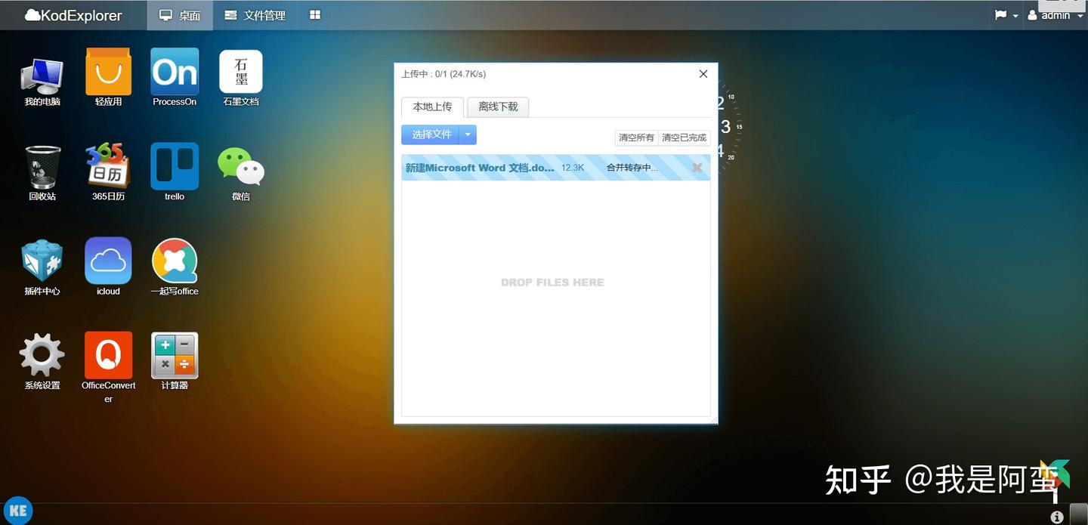
Task: Open the ProcessOn app
Action: (x=174, y=72)
